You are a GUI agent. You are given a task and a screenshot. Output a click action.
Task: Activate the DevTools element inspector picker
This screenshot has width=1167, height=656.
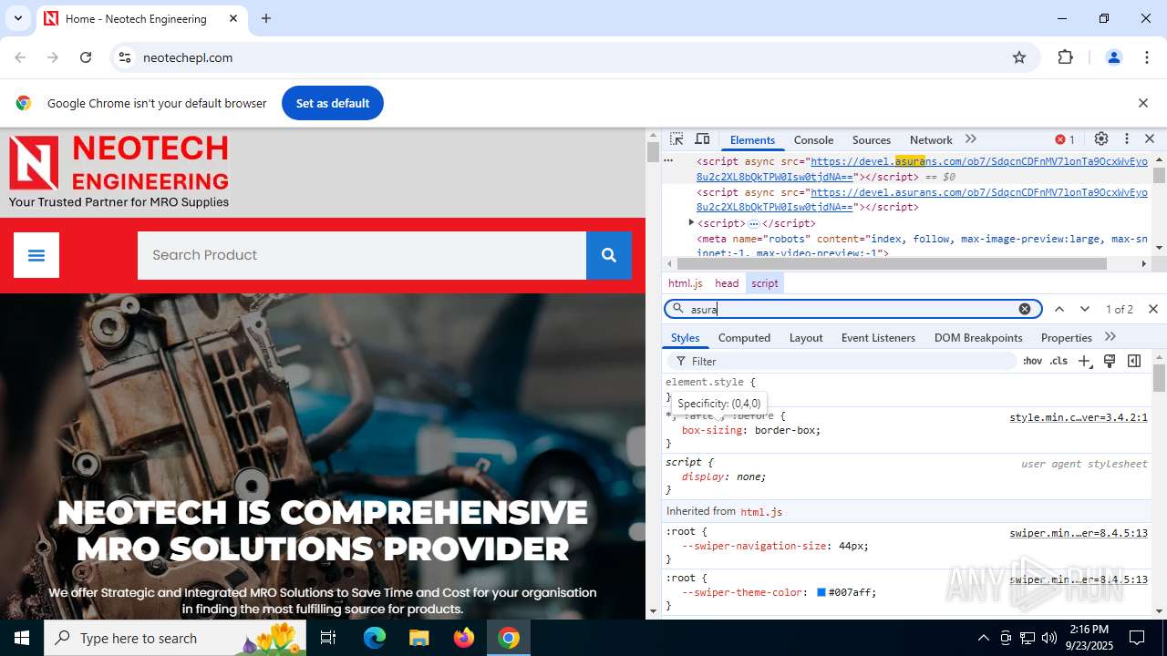pyautogui.click(x=676, y=139)
